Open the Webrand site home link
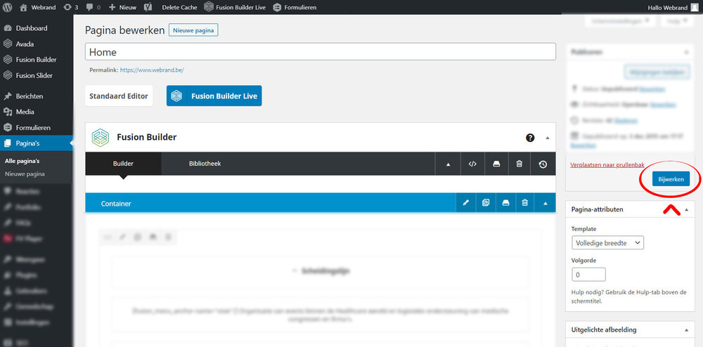The width and height of the screenshot is (703, 347). click(39, 7)
